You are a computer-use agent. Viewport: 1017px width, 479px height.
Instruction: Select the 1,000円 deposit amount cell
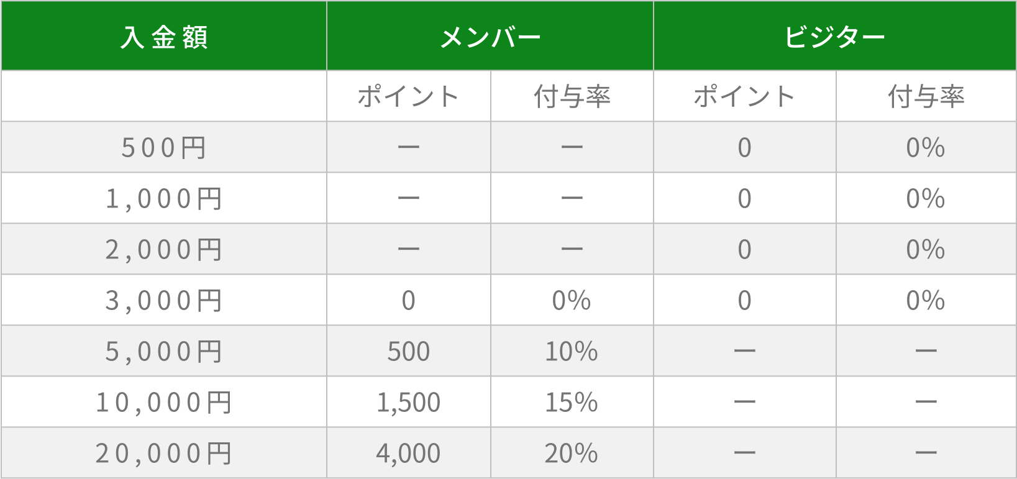[164, 199]
